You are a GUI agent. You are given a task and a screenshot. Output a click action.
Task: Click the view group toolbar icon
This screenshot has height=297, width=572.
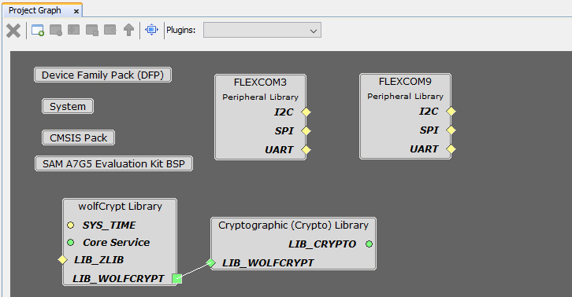74,30
